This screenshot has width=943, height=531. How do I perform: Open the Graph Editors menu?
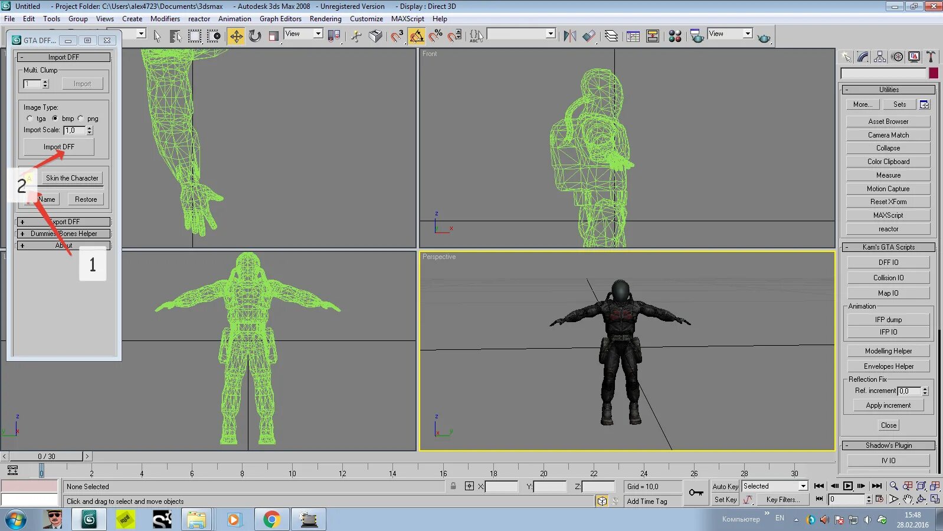[x=280, y=19]
